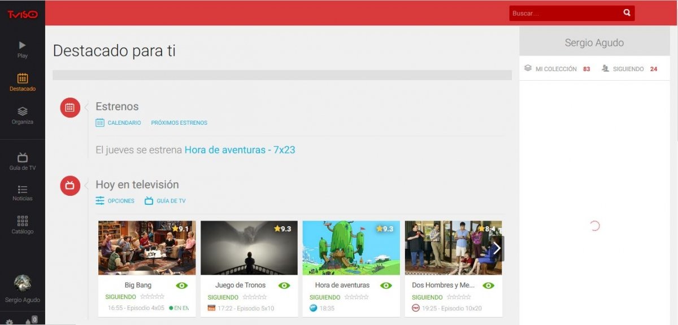This screenshot has height=325, width=678.
Task: Click Hora de aventuras channel logo
Action: pyautogui.click(x=314, y=308)
